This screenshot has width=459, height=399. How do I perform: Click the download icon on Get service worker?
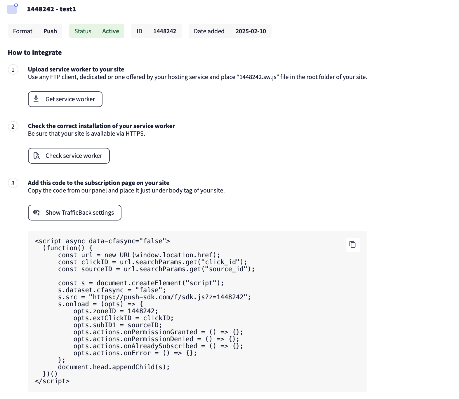pyautogui.click(x=36, y=99)
